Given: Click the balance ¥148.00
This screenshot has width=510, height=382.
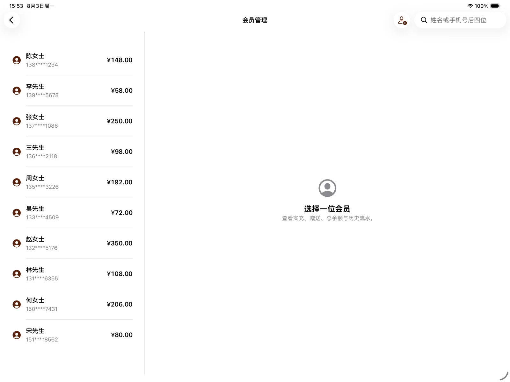Looking at the screenshot, I should (x=120, y=60).
